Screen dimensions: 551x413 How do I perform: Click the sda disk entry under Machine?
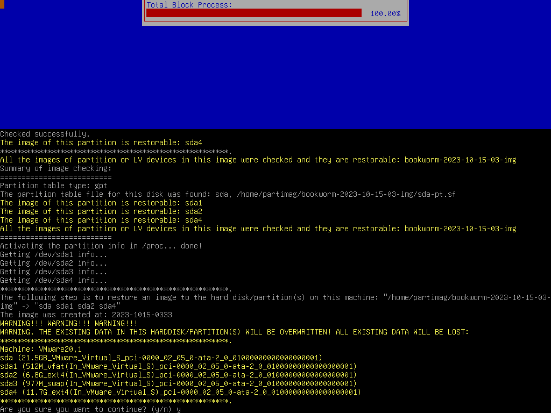pos(161,358)
